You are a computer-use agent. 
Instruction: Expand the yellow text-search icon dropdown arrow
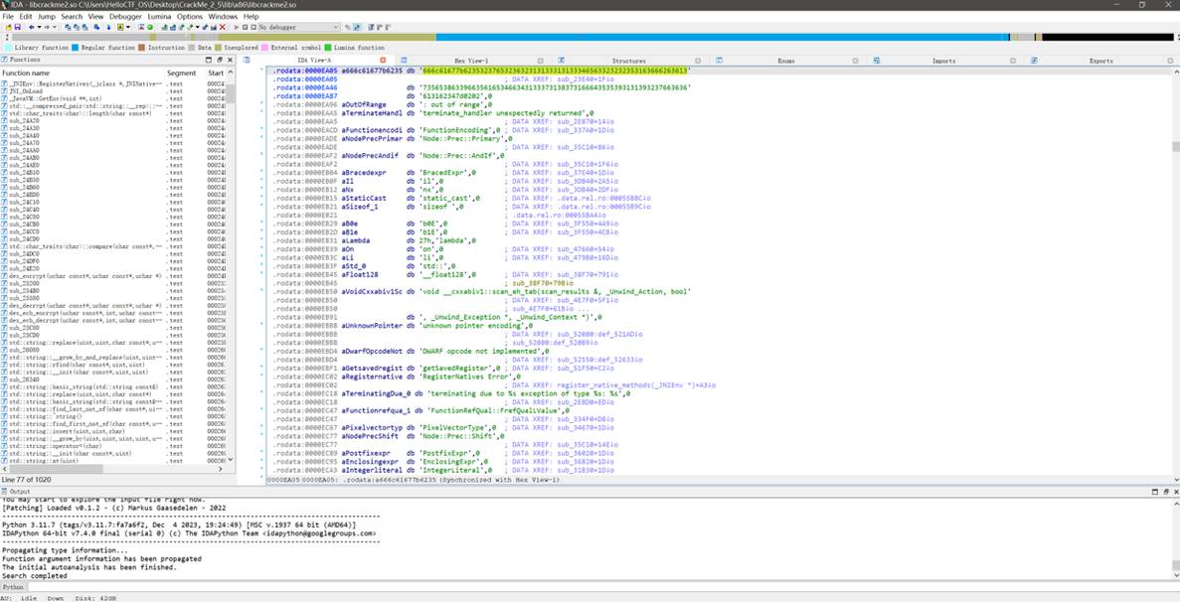click(x=128, y=27)
